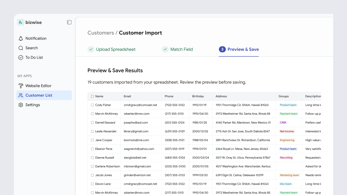Click address 4517 Washington Ave. Manchester
Screen dimensions: 347x195
coord(243,167)
